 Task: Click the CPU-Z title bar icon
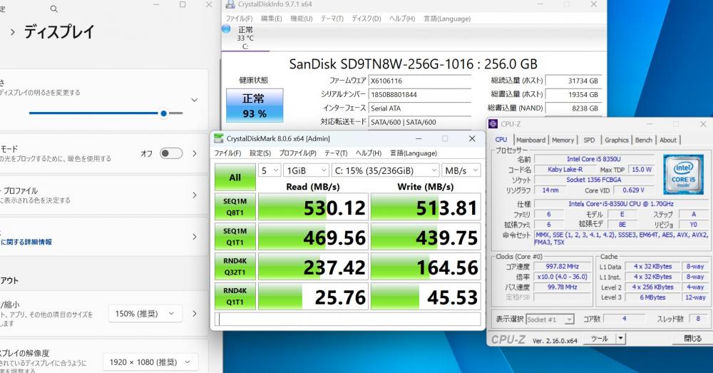pos(493,123)
